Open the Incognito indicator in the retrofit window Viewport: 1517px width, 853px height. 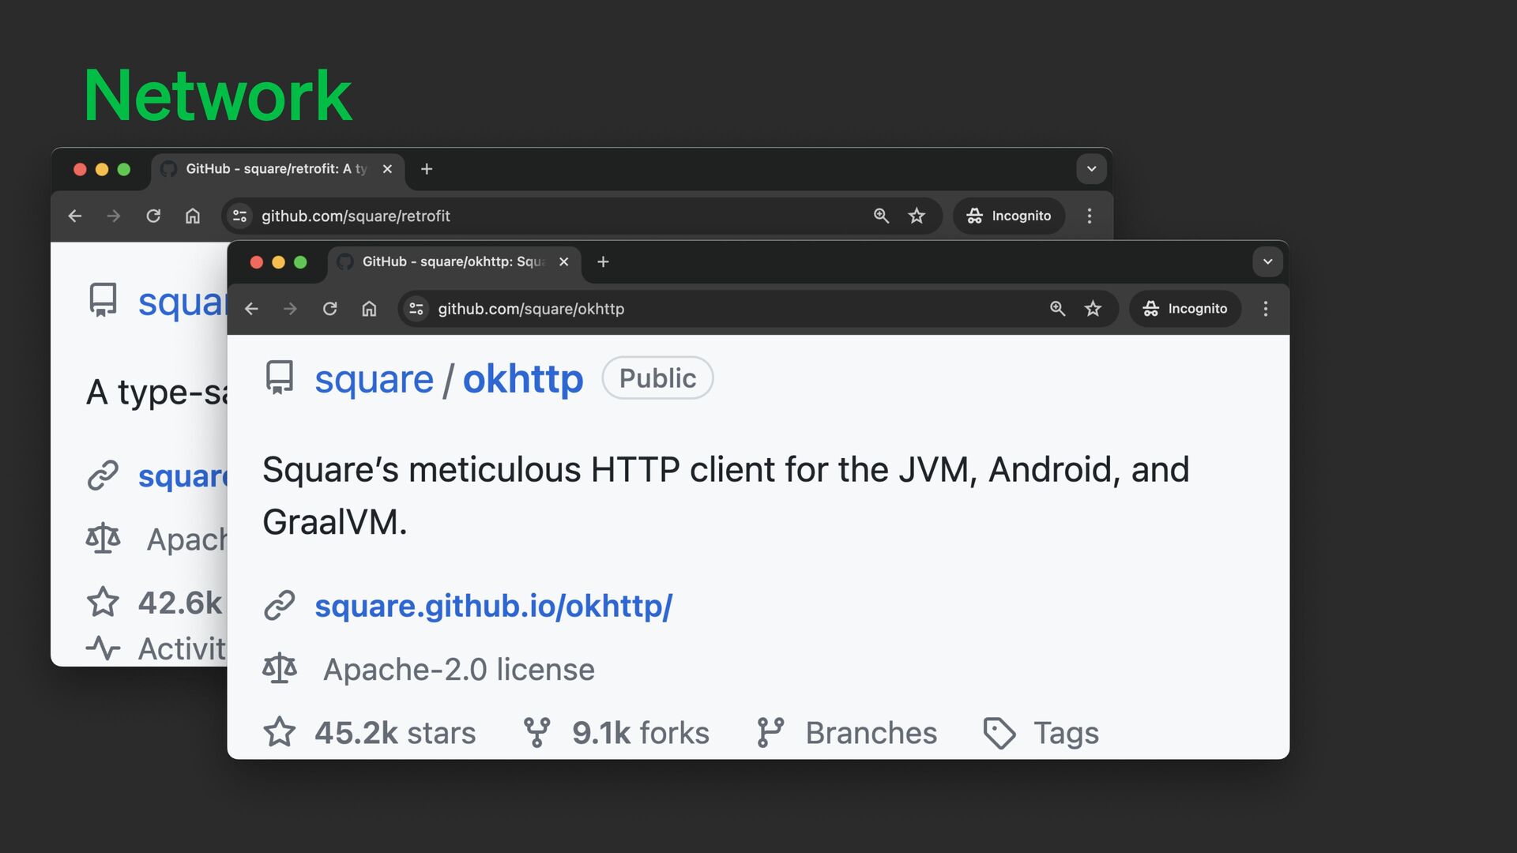point(1009,216)
